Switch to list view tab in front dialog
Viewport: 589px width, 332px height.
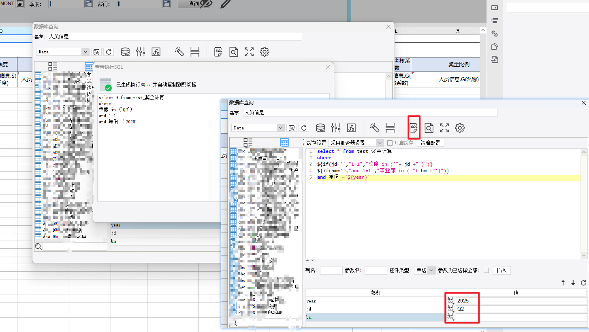coord(248,142)
